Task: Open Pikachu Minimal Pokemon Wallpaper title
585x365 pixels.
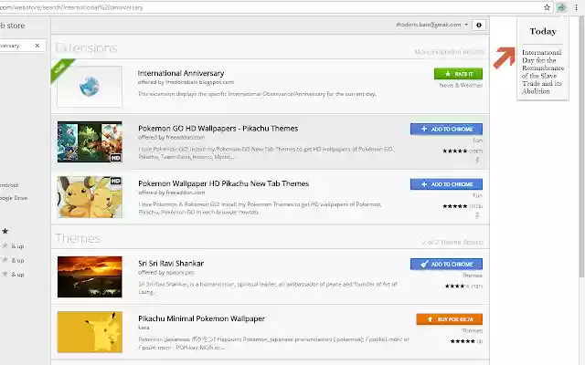Action: coord(201,318)
